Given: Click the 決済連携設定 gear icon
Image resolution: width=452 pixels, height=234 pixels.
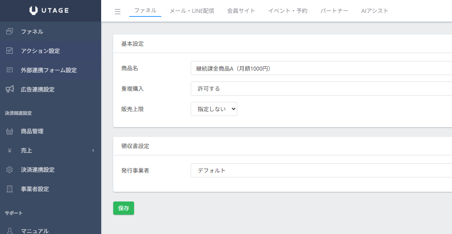Looking at the screenshot, I should (10, 170).
